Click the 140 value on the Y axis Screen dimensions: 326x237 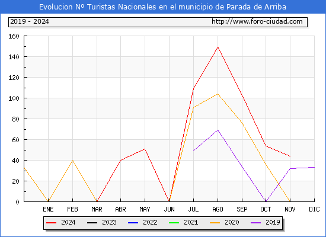pos(14,57)
